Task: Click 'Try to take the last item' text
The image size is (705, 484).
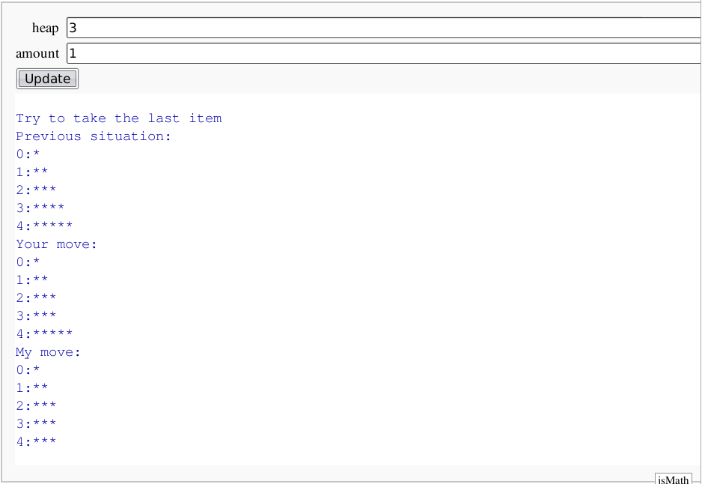Action: coord(118,118)
